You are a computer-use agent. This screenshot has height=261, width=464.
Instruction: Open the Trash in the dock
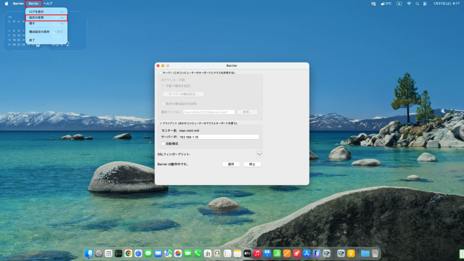pyautogui.click(x=376, y=254)
